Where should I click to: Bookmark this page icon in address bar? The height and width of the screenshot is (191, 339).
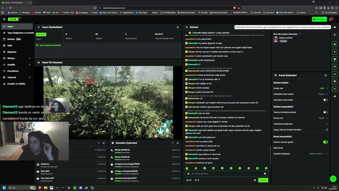coord(95,8)
